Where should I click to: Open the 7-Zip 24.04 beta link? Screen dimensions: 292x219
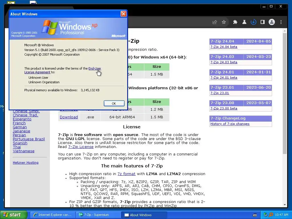pos(224,47)
